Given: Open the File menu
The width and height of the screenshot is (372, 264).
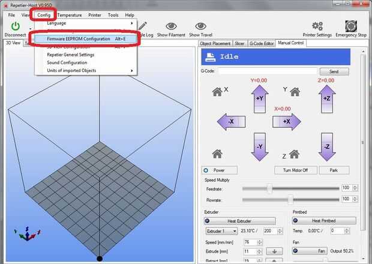Looking at the screenshot, I should point(11,15).
